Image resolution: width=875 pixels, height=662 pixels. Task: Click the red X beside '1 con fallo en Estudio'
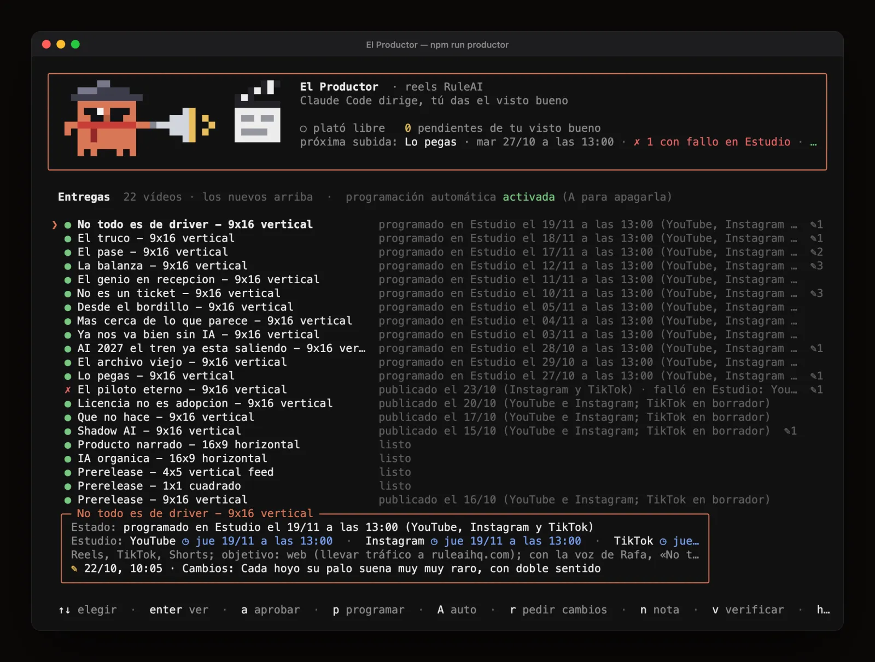[637, 142]
